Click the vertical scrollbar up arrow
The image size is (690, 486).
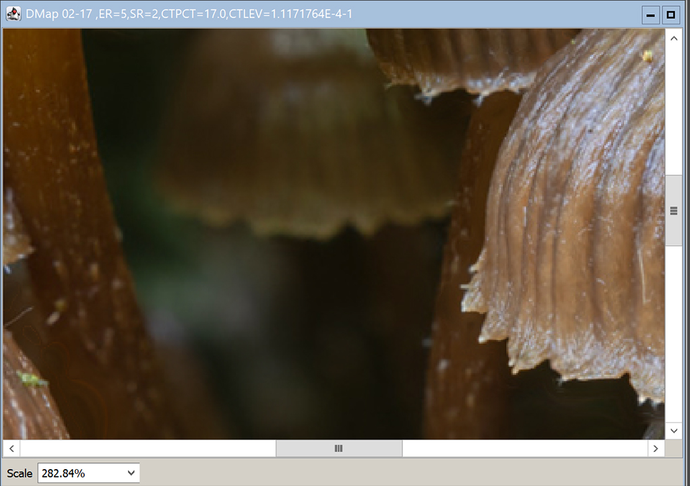pos(673,38)
